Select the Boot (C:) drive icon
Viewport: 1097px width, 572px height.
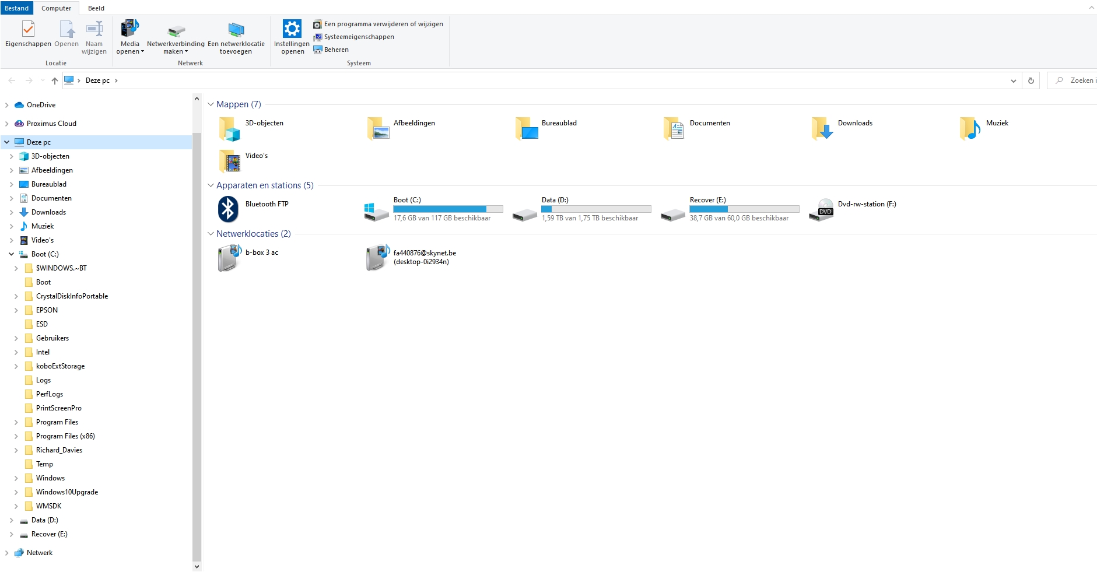point(376,210)
